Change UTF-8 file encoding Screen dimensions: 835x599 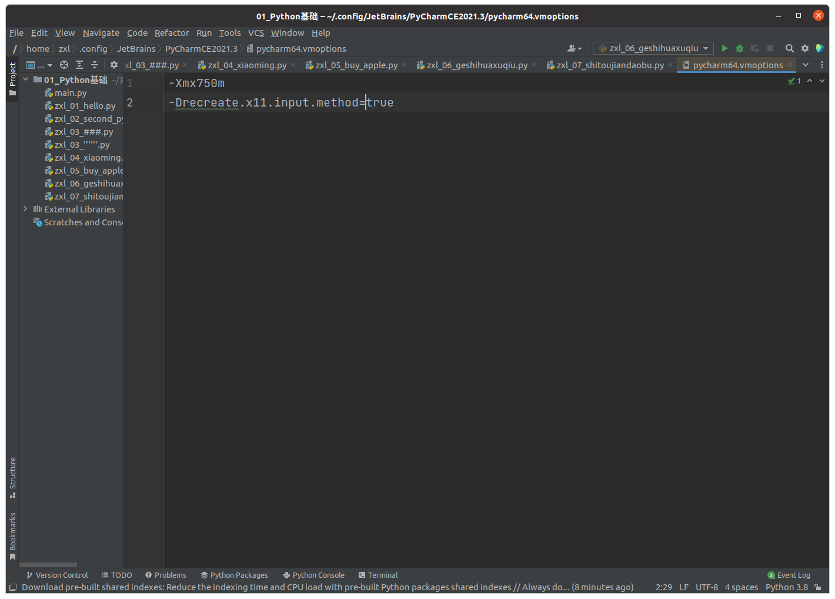(x=707, y=587)
